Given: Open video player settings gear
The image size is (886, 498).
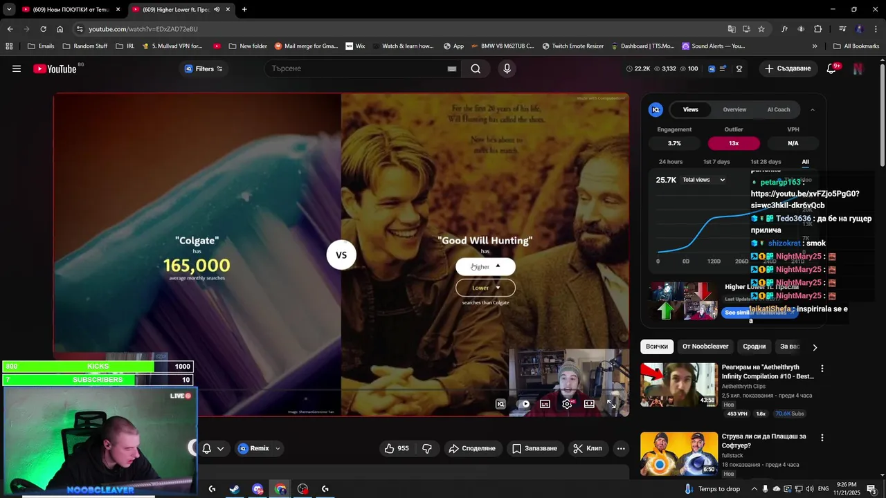Looking at the screenshot, I should pyautogui.click(x=567, y=404).
